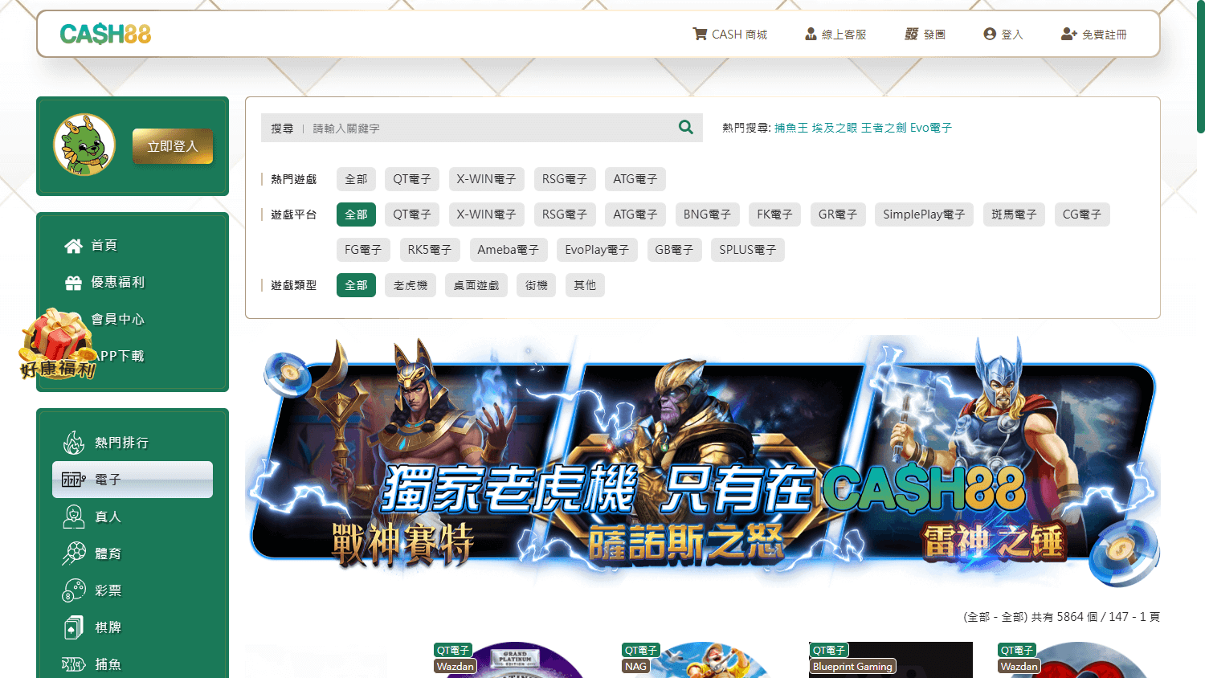Click the 獨家老虎機 promotional banner
The width and height of the screenshot is (1205, 678).
point(703,461)
